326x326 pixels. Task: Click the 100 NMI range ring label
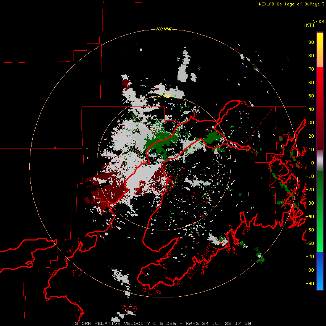tap(164, 29)
